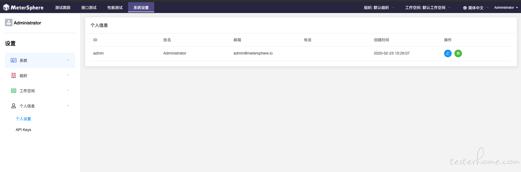
Task: Open the 工作空间: 默认工作空间 dropdown
Action: (428, 8)
